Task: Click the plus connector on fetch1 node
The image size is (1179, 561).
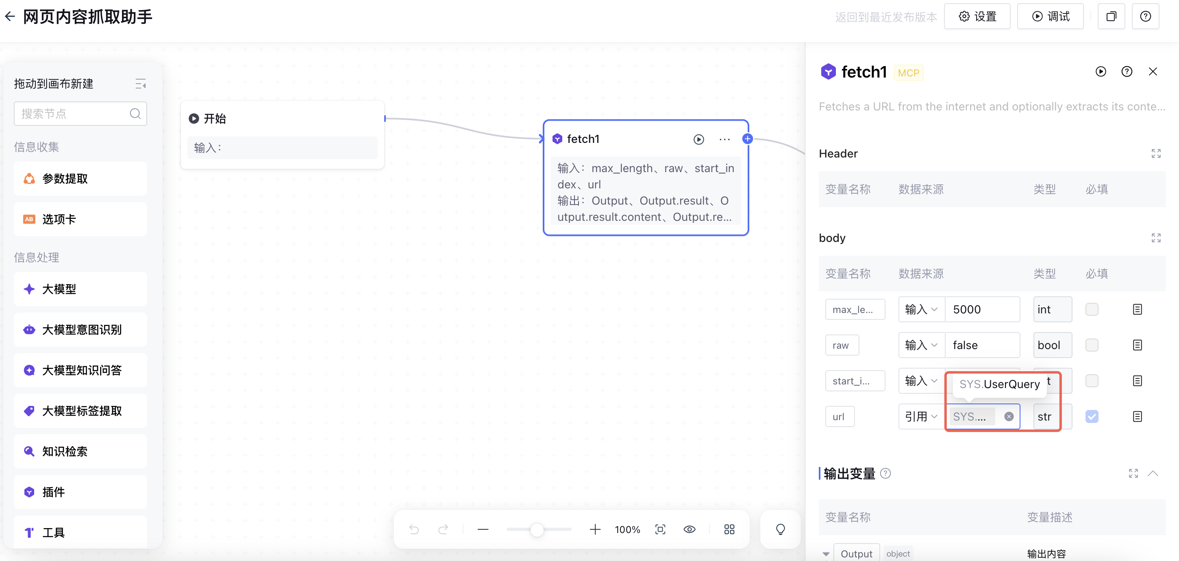Action: pos(747,139)
